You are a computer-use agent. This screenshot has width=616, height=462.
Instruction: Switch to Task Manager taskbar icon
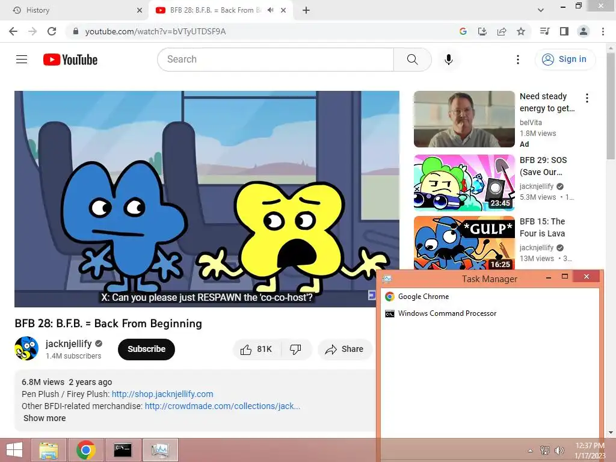(160, 450)
